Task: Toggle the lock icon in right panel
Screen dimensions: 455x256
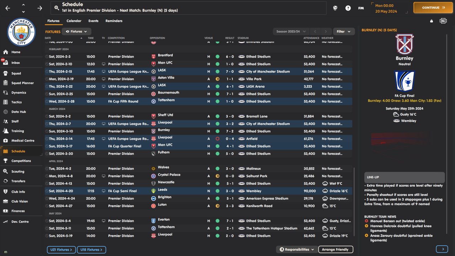Action: (x=432, y=21)
